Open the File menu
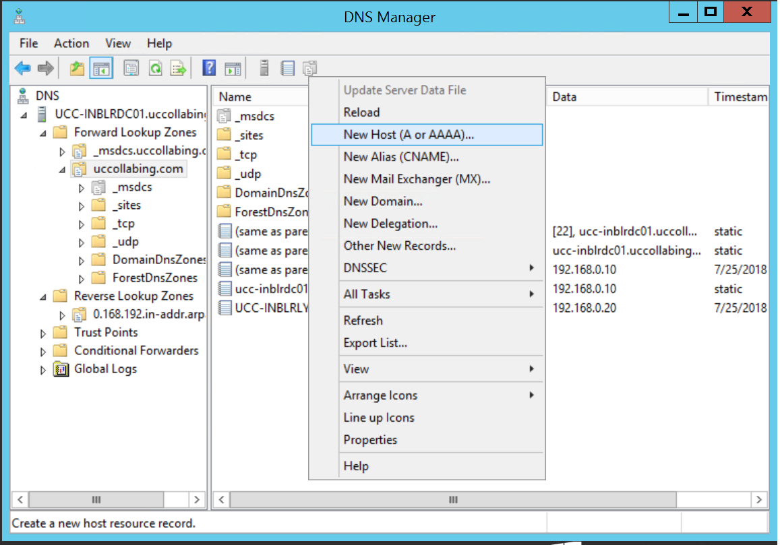The height and width of the screenshot is (545, 780). pos(29,43)
